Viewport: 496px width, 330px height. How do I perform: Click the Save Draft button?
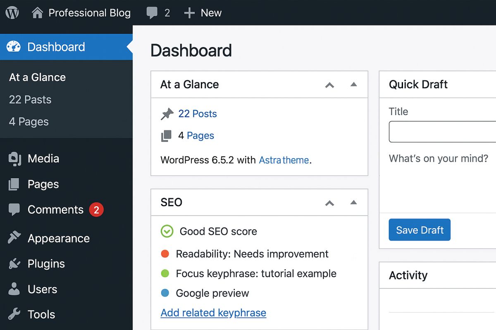[420, 230]
